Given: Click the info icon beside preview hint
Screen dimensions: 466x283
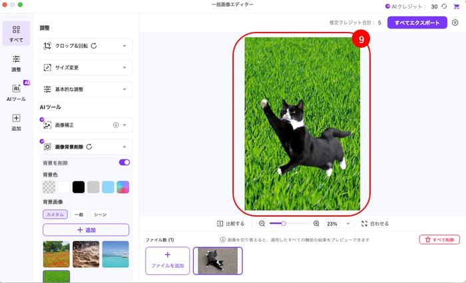Looking at the screenshot, I should 222,239.
